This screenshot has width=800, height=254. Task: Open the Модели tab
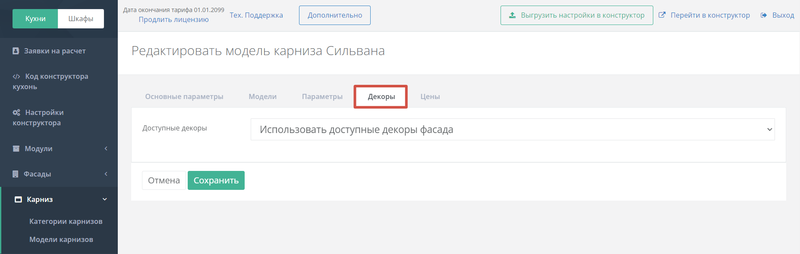(x=263, y=96)
